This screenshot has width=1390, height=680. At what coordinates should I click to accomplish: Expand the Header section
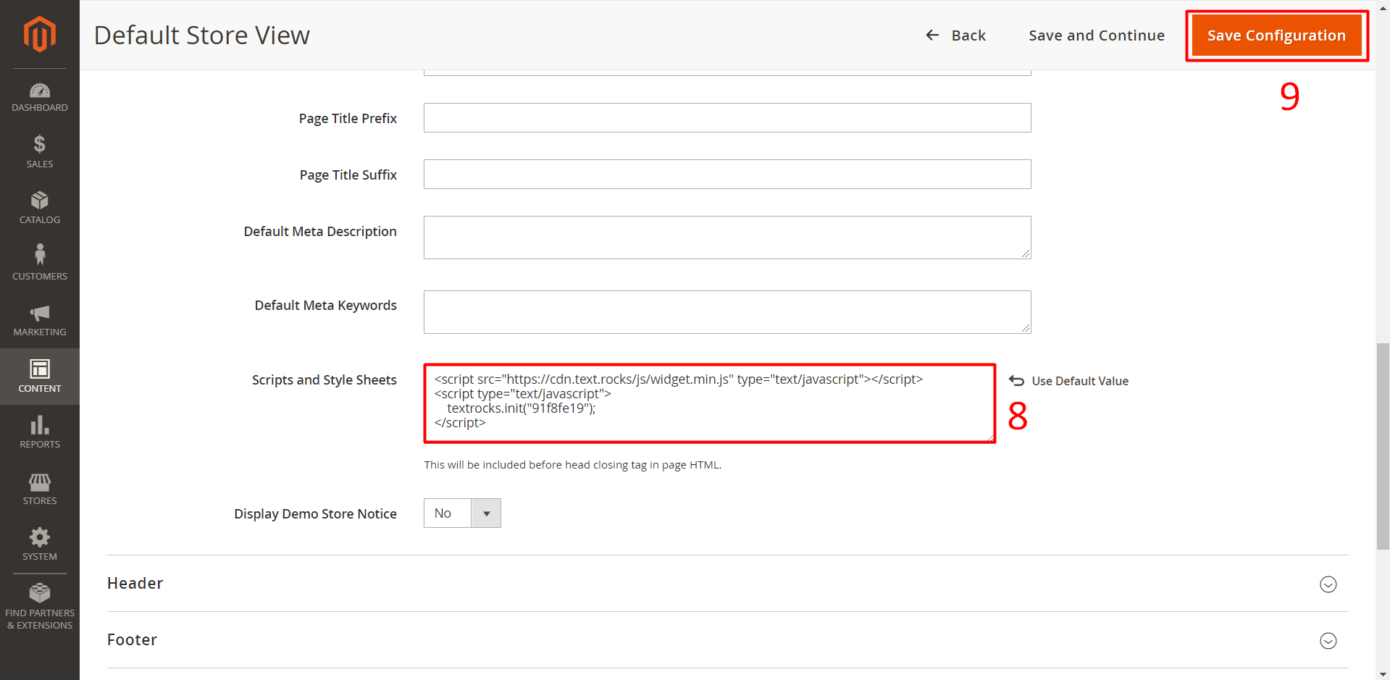pyautogui.click(x=1328, y=584)
